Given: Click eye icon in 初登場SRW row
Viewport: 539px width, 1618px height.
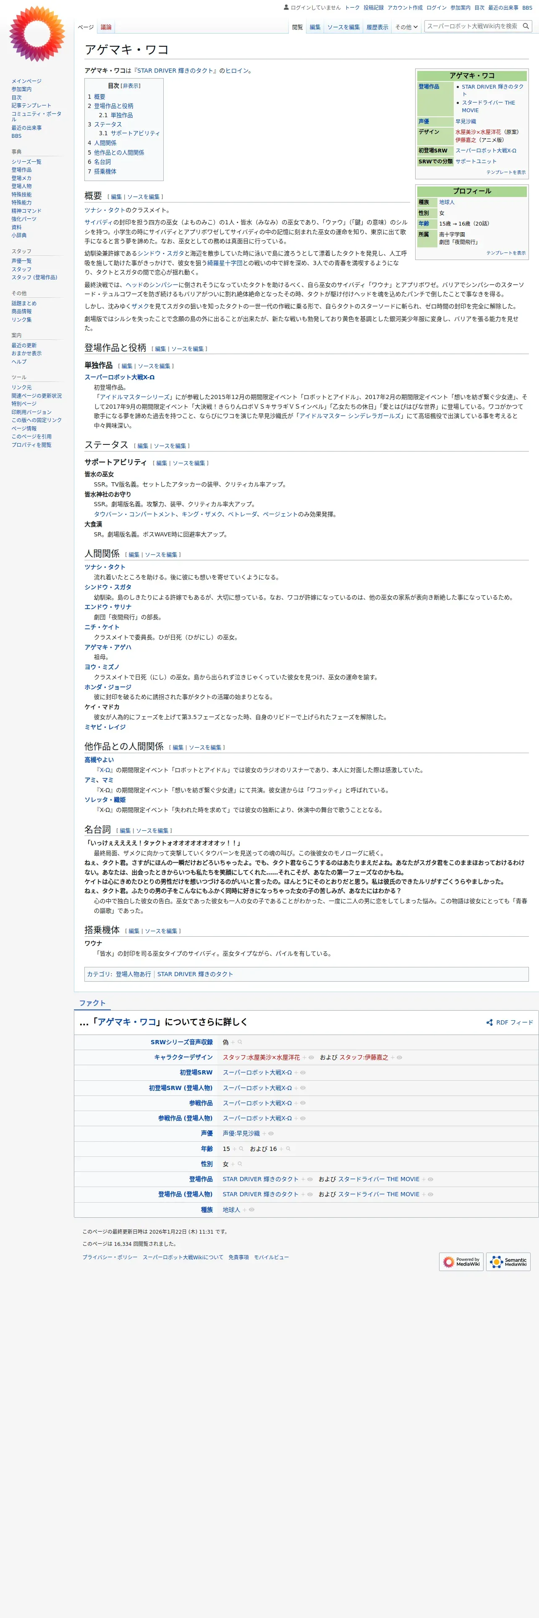Looking at the screenshot, I should [303, 1073].
